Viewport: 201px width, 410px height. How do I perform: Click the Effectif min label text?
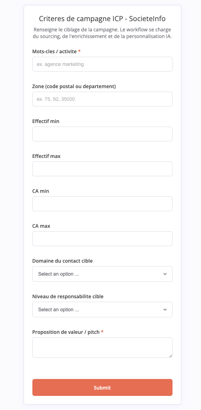tap(46, 121)
